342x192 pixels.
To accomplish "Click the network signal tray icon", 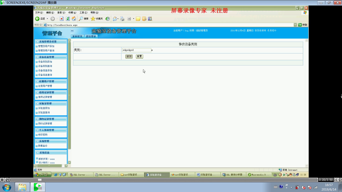I will [315, 187].
